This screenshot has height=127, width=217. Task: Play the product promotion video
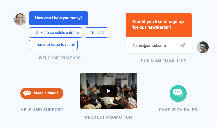click(108, 91)
